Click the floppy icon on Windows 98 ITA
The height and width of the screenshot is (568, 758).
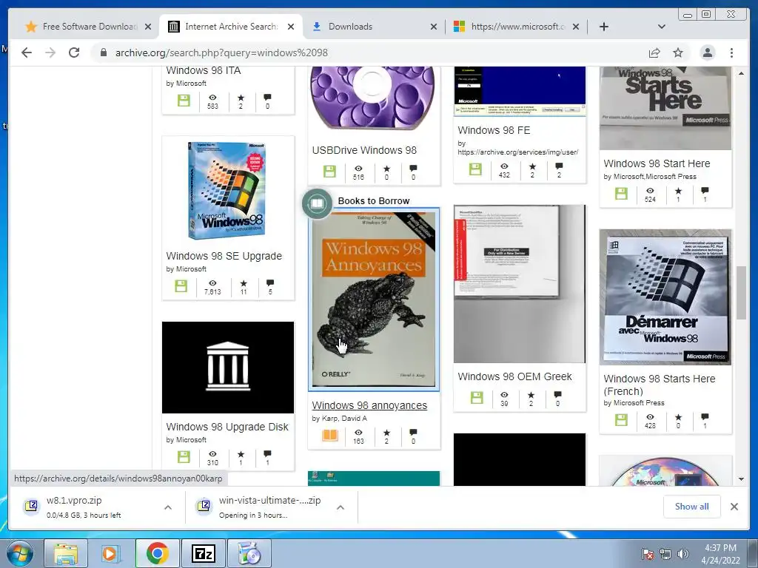(184, 101)
